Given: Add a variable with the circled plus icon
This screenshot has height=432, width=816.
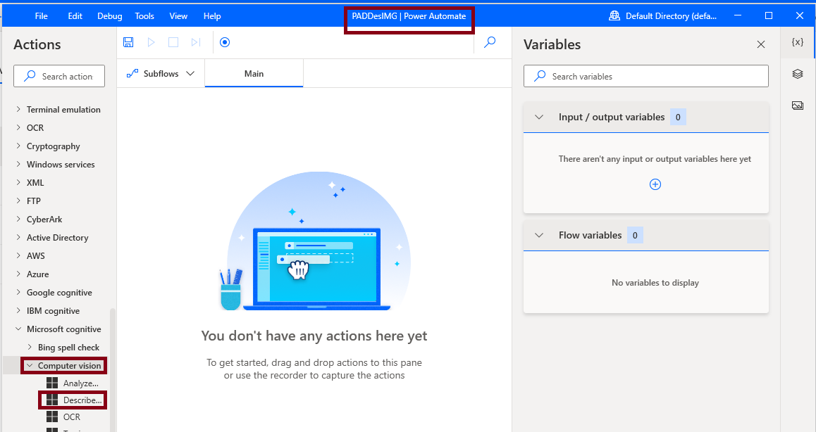Looking at the screenshot, I should tap(655, 184).
